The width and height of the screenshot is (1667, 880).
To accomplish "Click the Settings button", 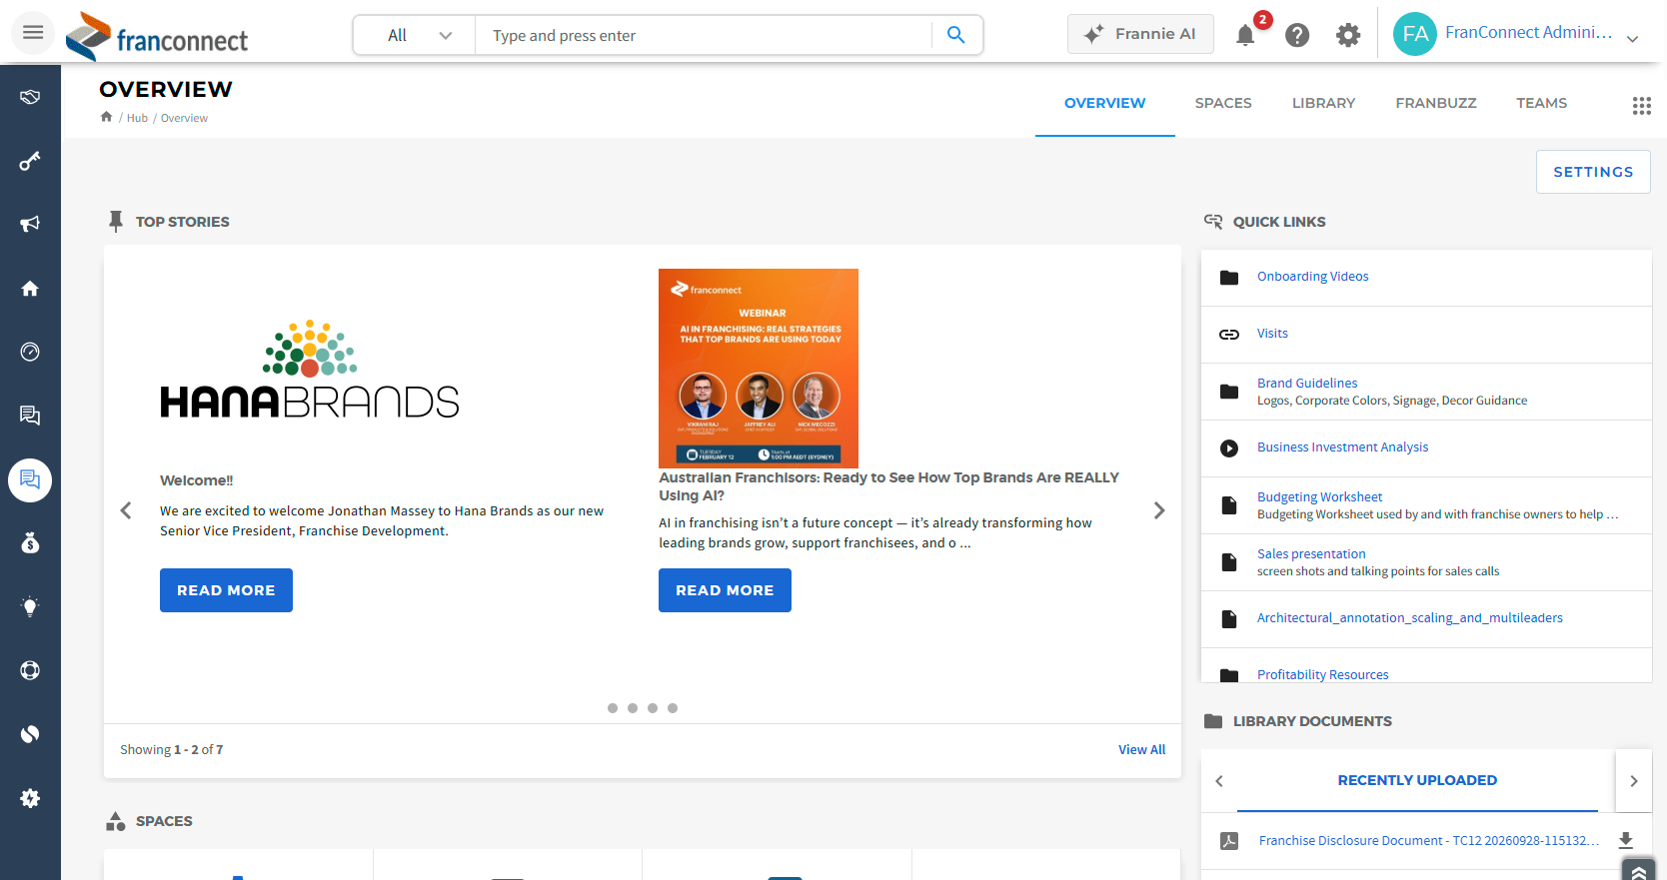I will click(x=1593, y=172).
